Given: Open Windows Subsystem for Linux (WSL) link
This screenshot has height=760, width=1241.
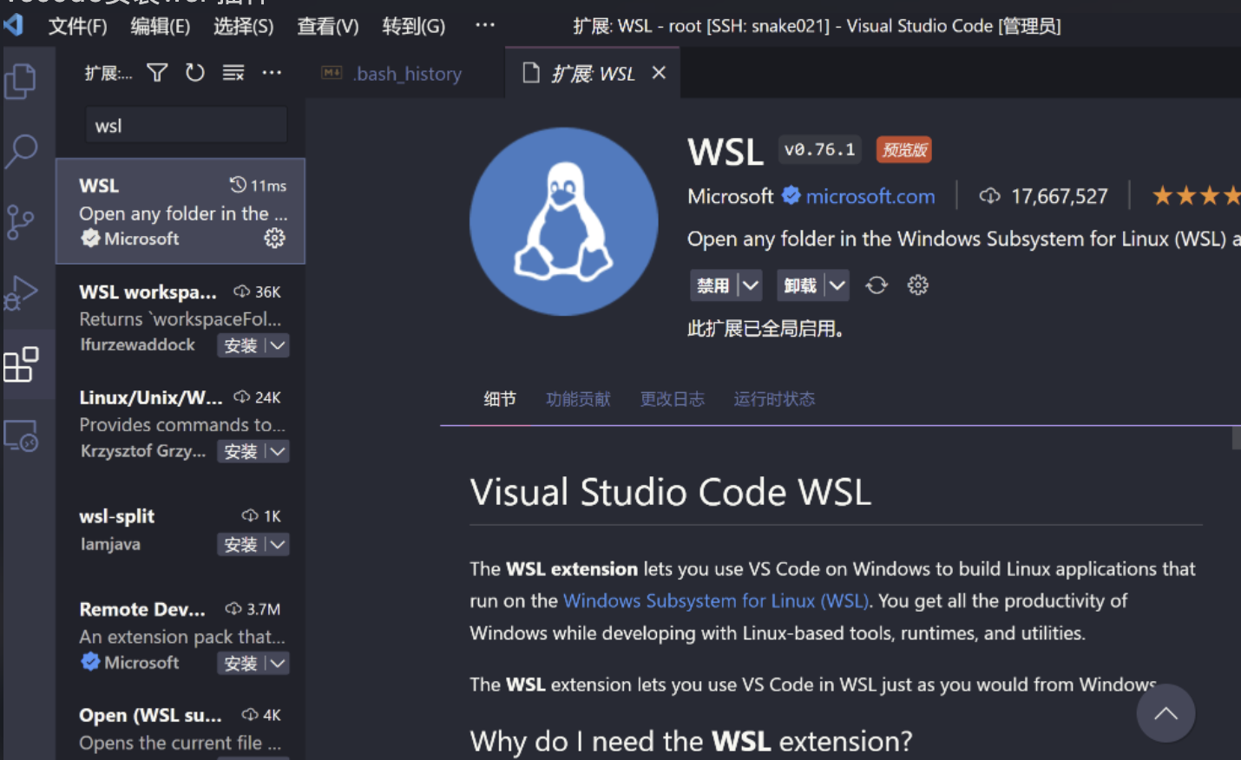Looking at the screenshot, I should (716, 600).
